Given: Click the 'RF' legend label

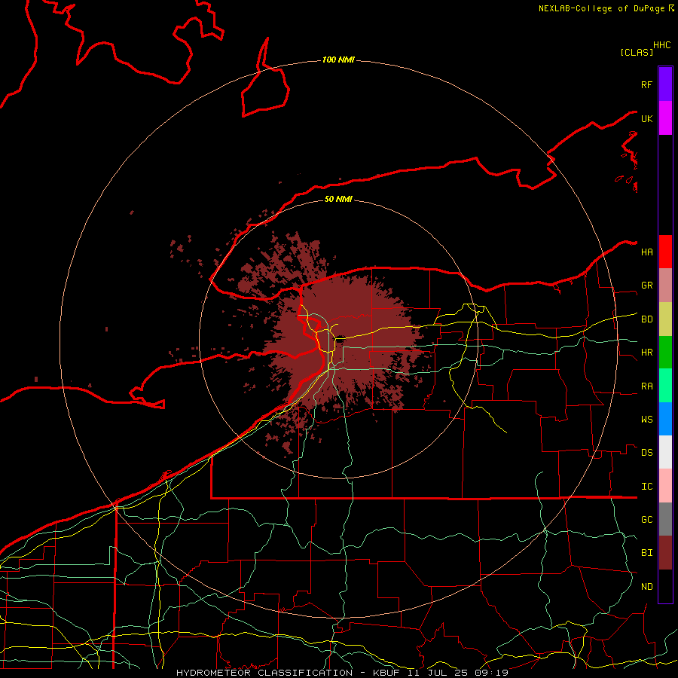Looking at the screenshot, I should click(646, 84).
